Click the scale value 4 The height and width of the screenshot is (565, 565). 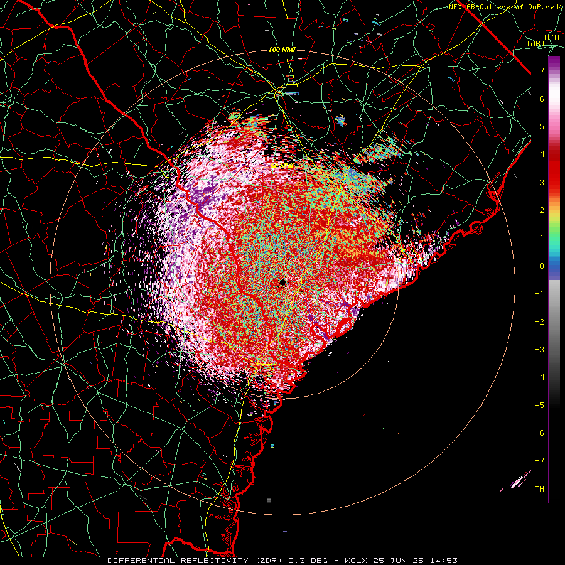click(x=542, y=154)
